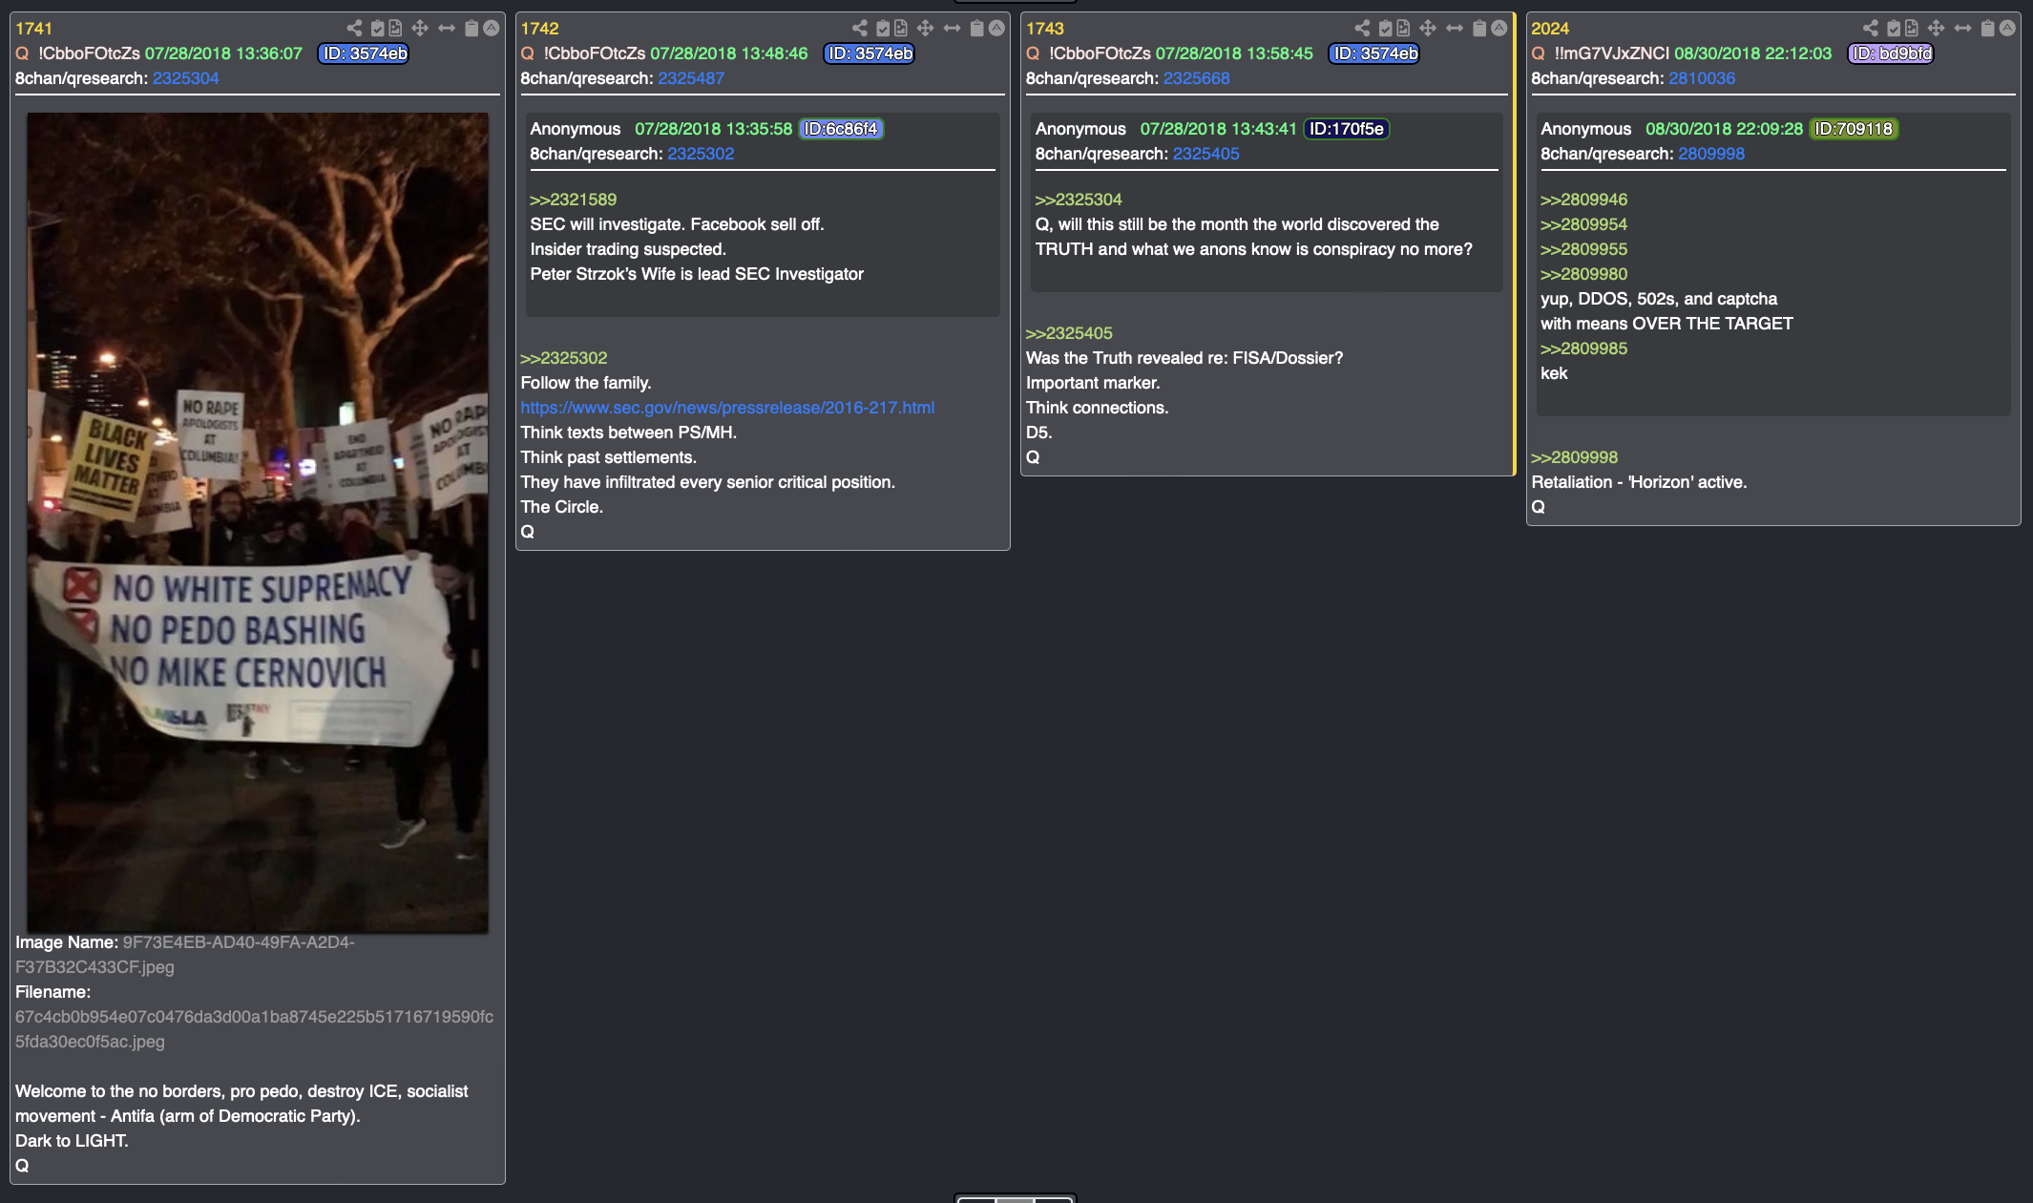The image size is (2033, 1203).
Task: Click reply reference >>2325405 in post 1743
Action: 1069,333
